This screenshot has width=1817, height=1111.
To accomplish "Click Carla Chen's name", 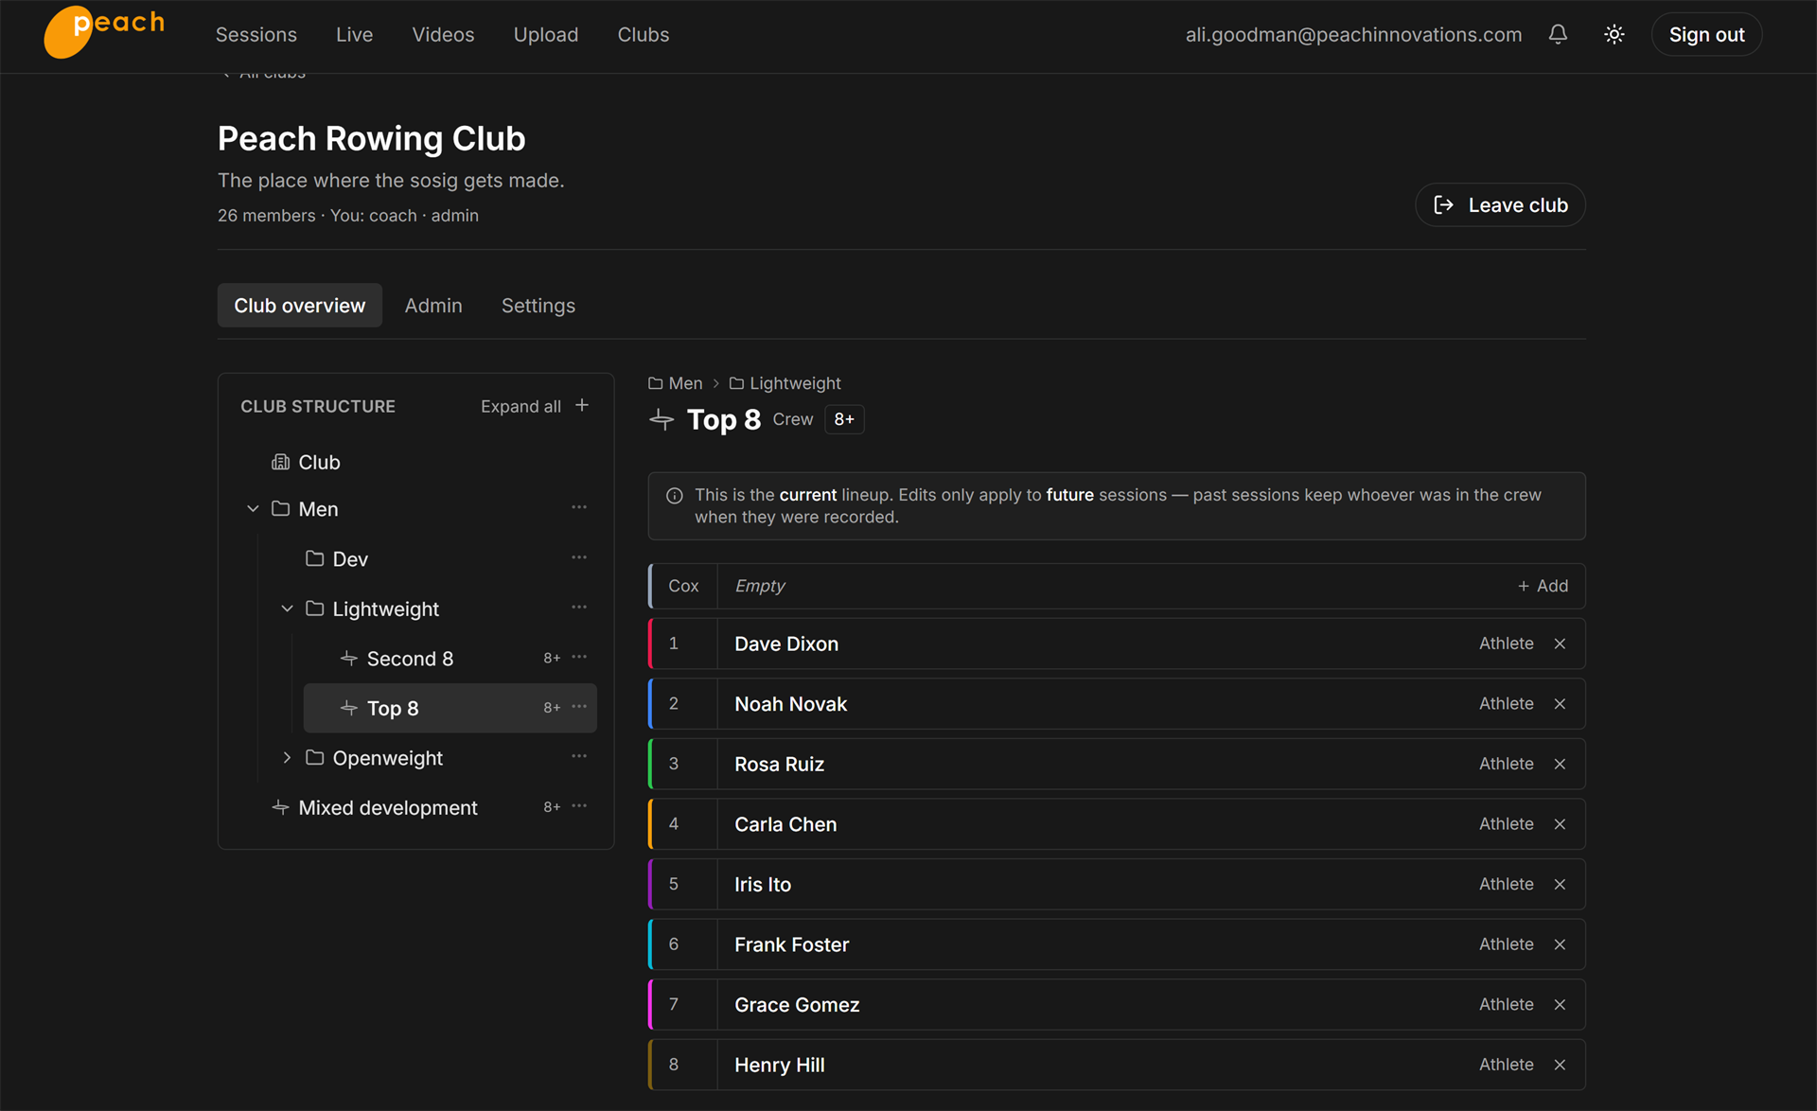I will [785, 824].
